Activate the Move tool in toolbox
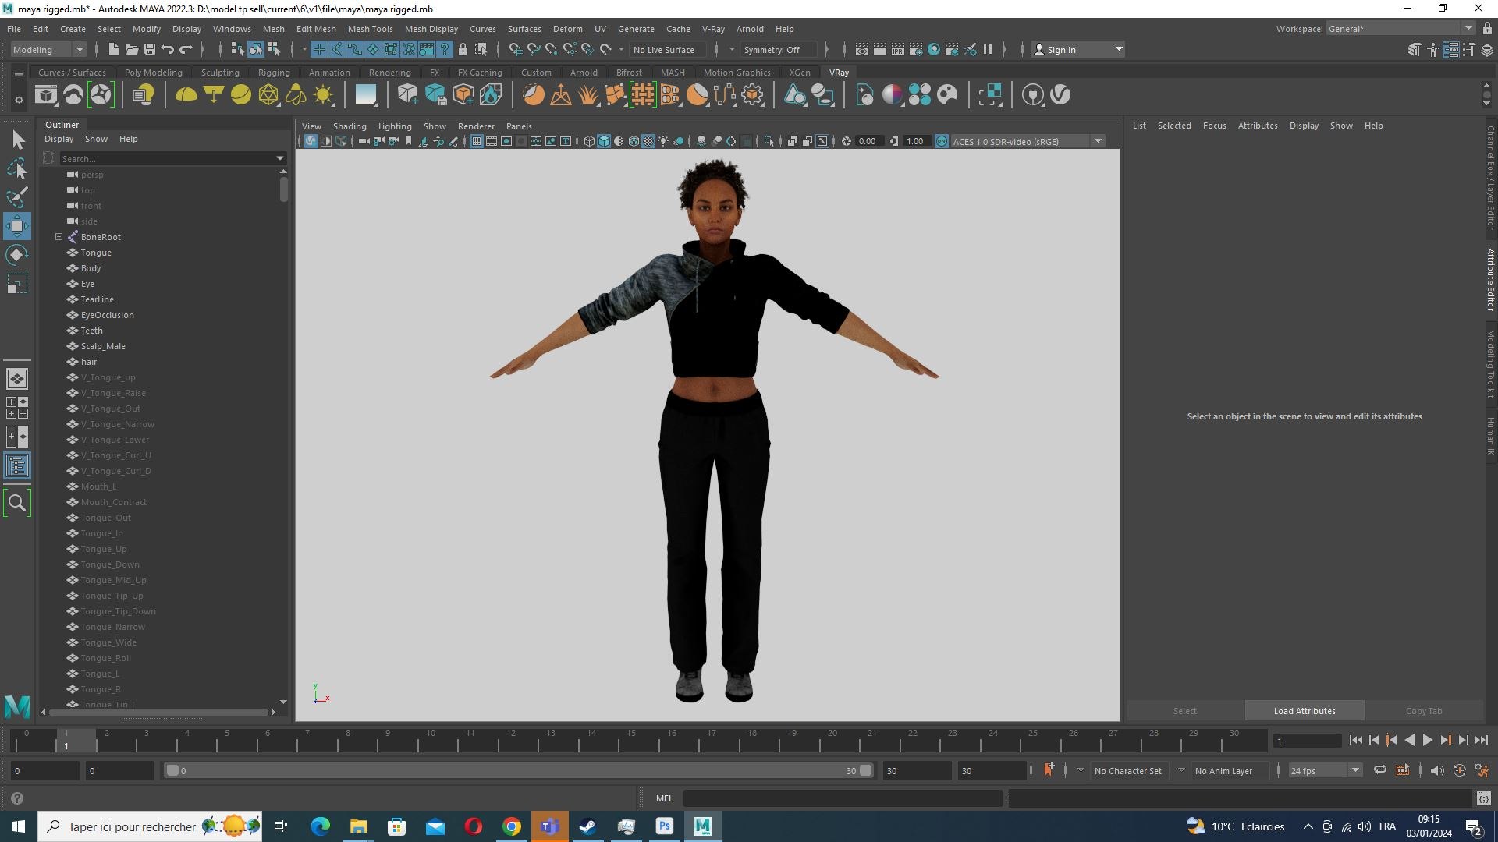Image resolution: width=1498 pixels, height=842 pixels. [17, 226]
